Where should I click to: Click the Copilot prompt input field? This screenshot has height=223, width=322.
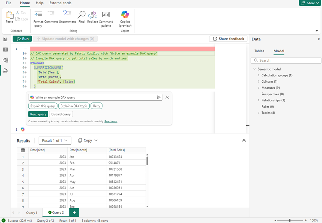pyautogui.click(x=92, y=97)
